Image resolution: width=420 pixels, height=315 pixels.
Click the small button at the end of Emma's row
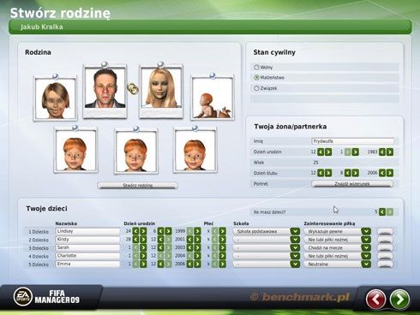click(x=385, y=264)
